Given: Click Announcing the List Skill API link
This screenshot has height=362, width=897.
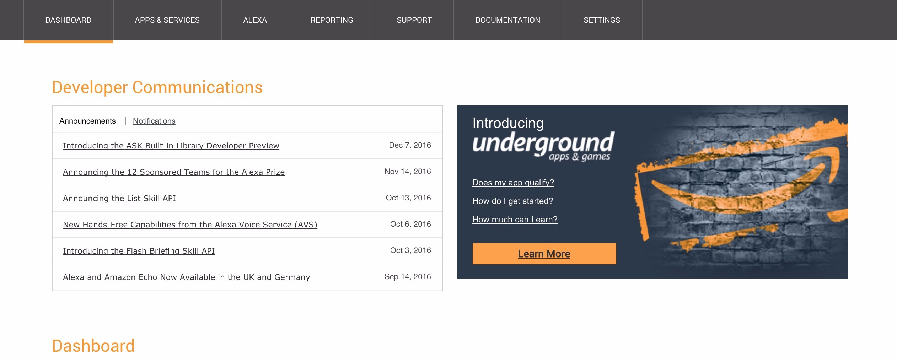Looking at the screenshot, I should tap(119, 198).
